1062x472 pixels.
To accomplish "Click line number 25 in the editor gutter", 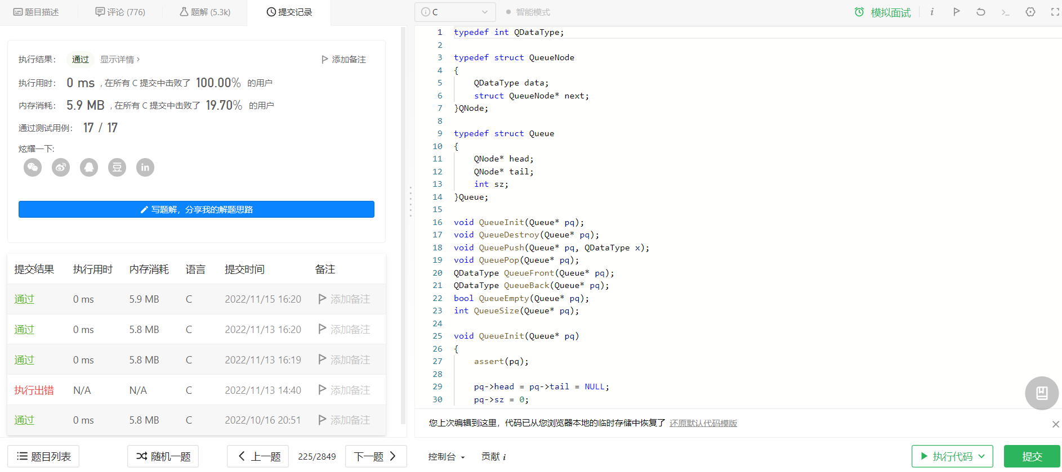I will point(438,336).
